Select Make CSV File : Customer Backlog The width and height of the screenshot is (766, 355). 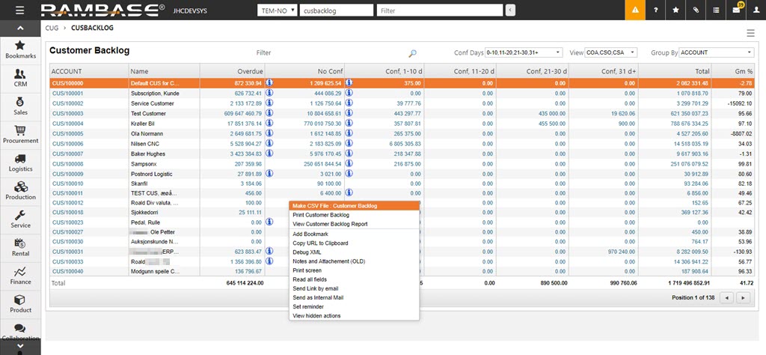pos(334,205)
